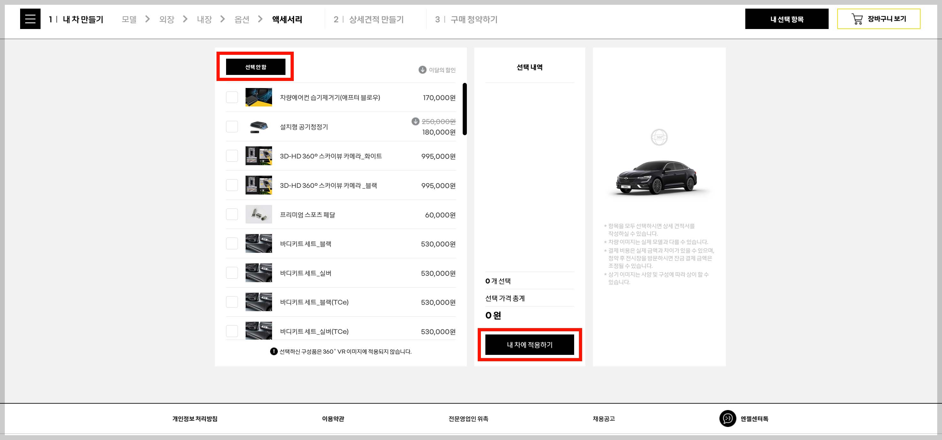Viewport: 942px width, 440px height.
Task: Click the discount icon beside 250,000원
Action: [415, 121]
